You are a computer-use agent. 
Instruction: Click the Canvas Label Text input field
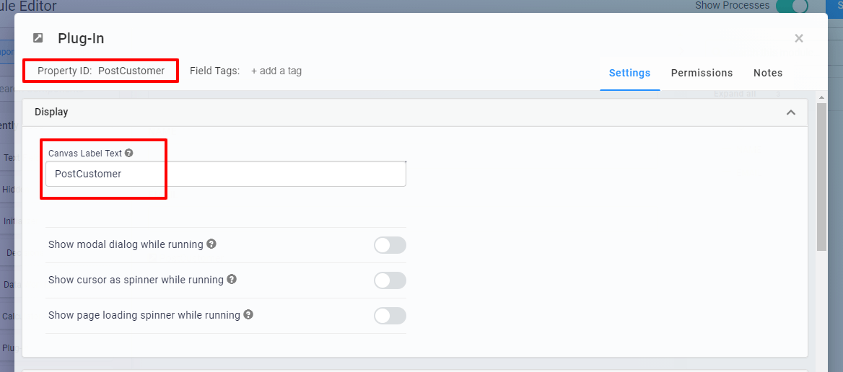click(x=226, y=174)
